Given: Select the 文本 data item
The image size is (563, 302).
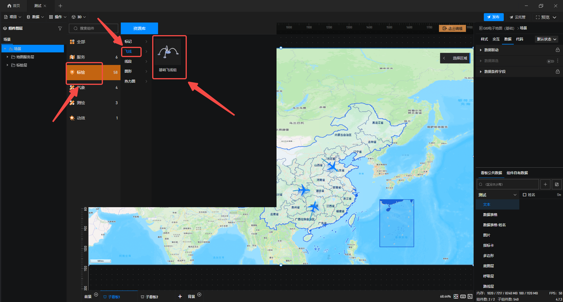Looking at the screenshot, I should 497,205.
